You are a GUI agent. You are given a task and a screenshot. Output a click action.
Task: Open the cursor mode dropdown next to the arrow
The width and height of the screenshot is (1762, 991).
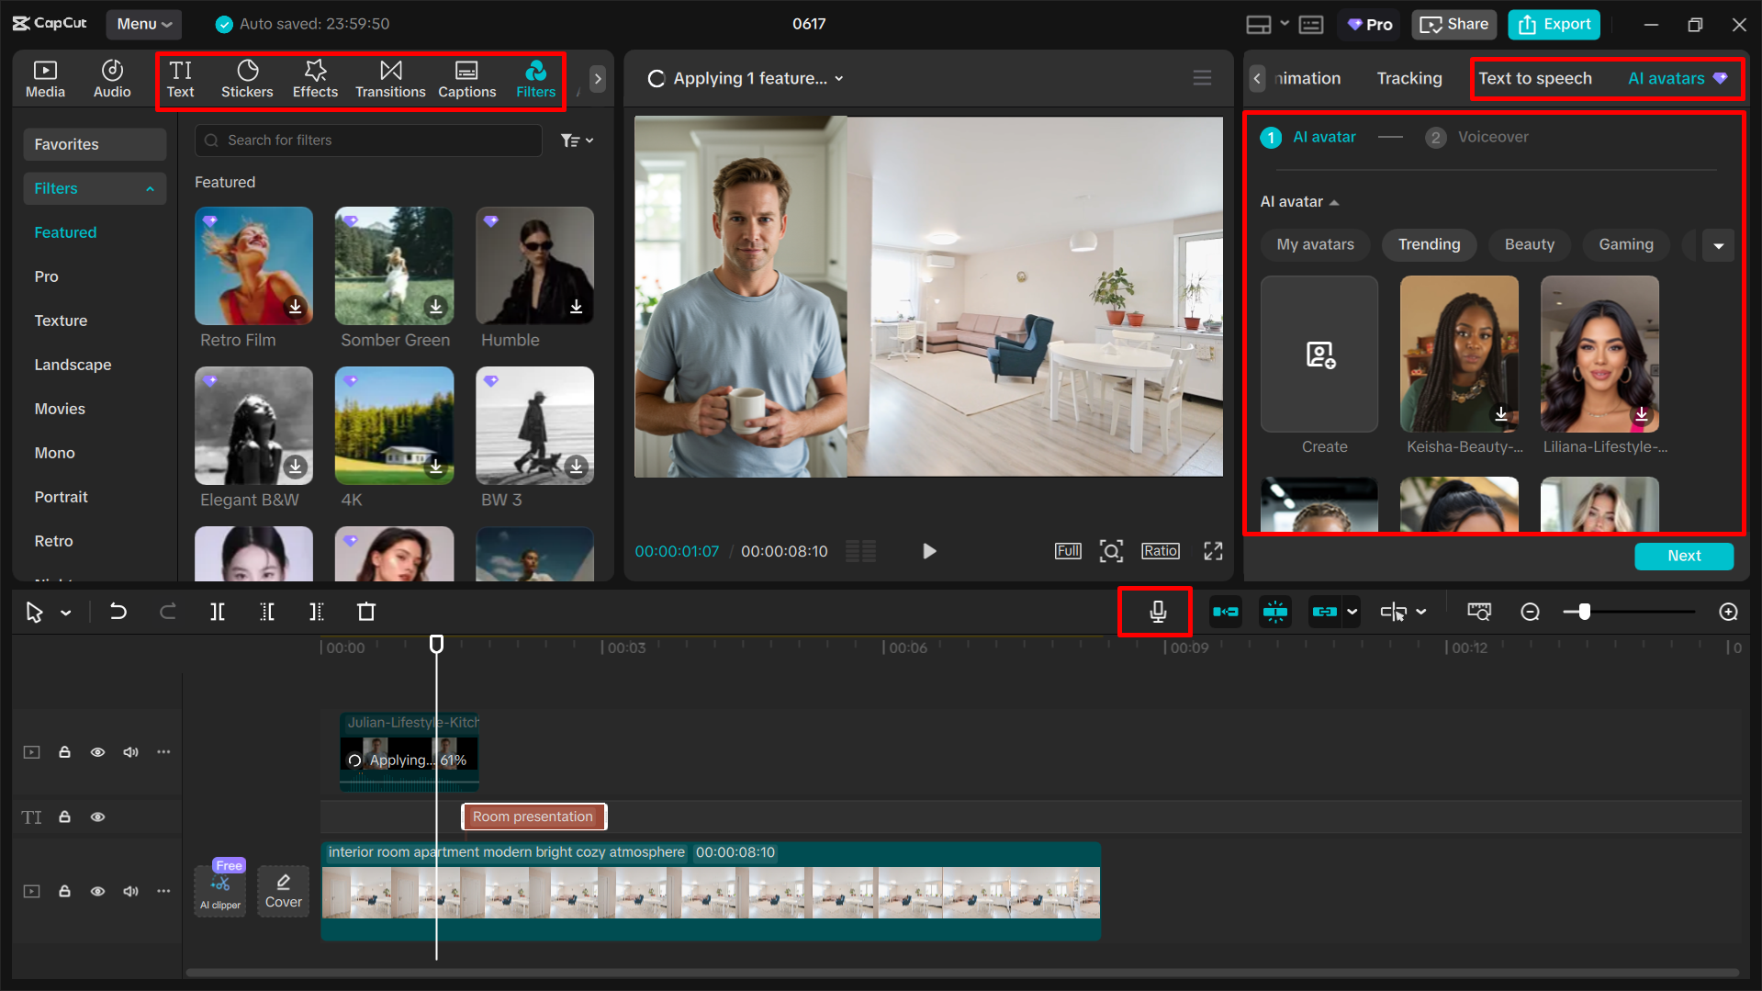tap(64, 611)
